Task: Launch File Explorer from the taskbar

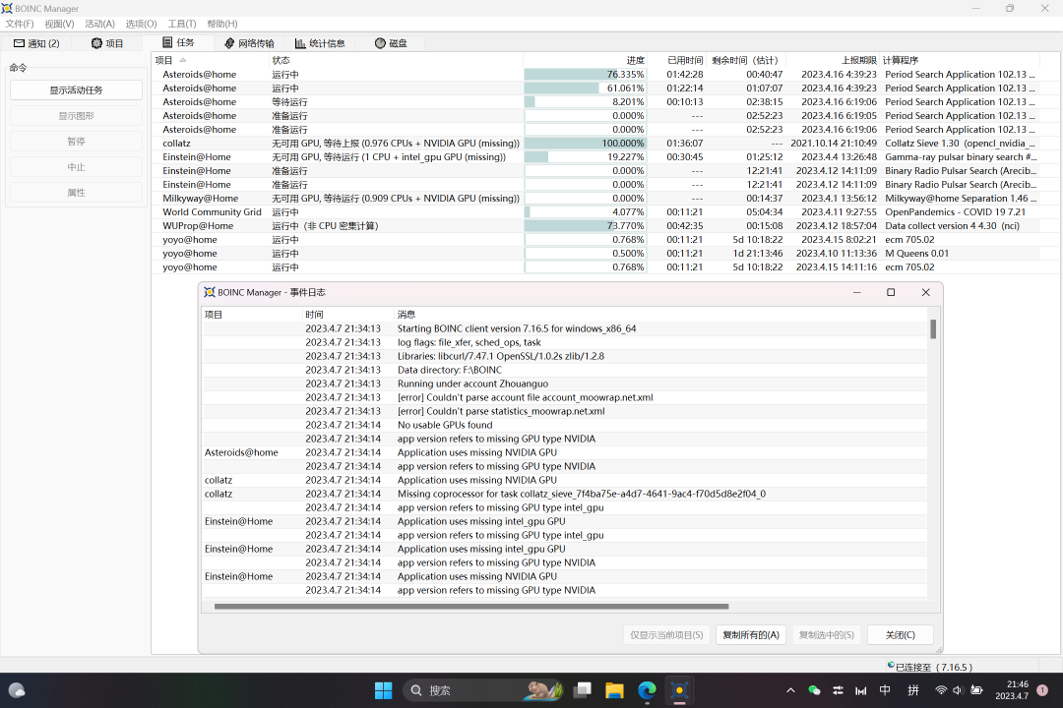Action: coord(615,690)
